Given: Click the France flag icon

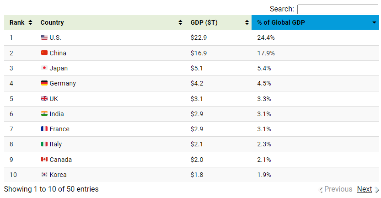Looking at the screenshot, I should tap(44, 129).
